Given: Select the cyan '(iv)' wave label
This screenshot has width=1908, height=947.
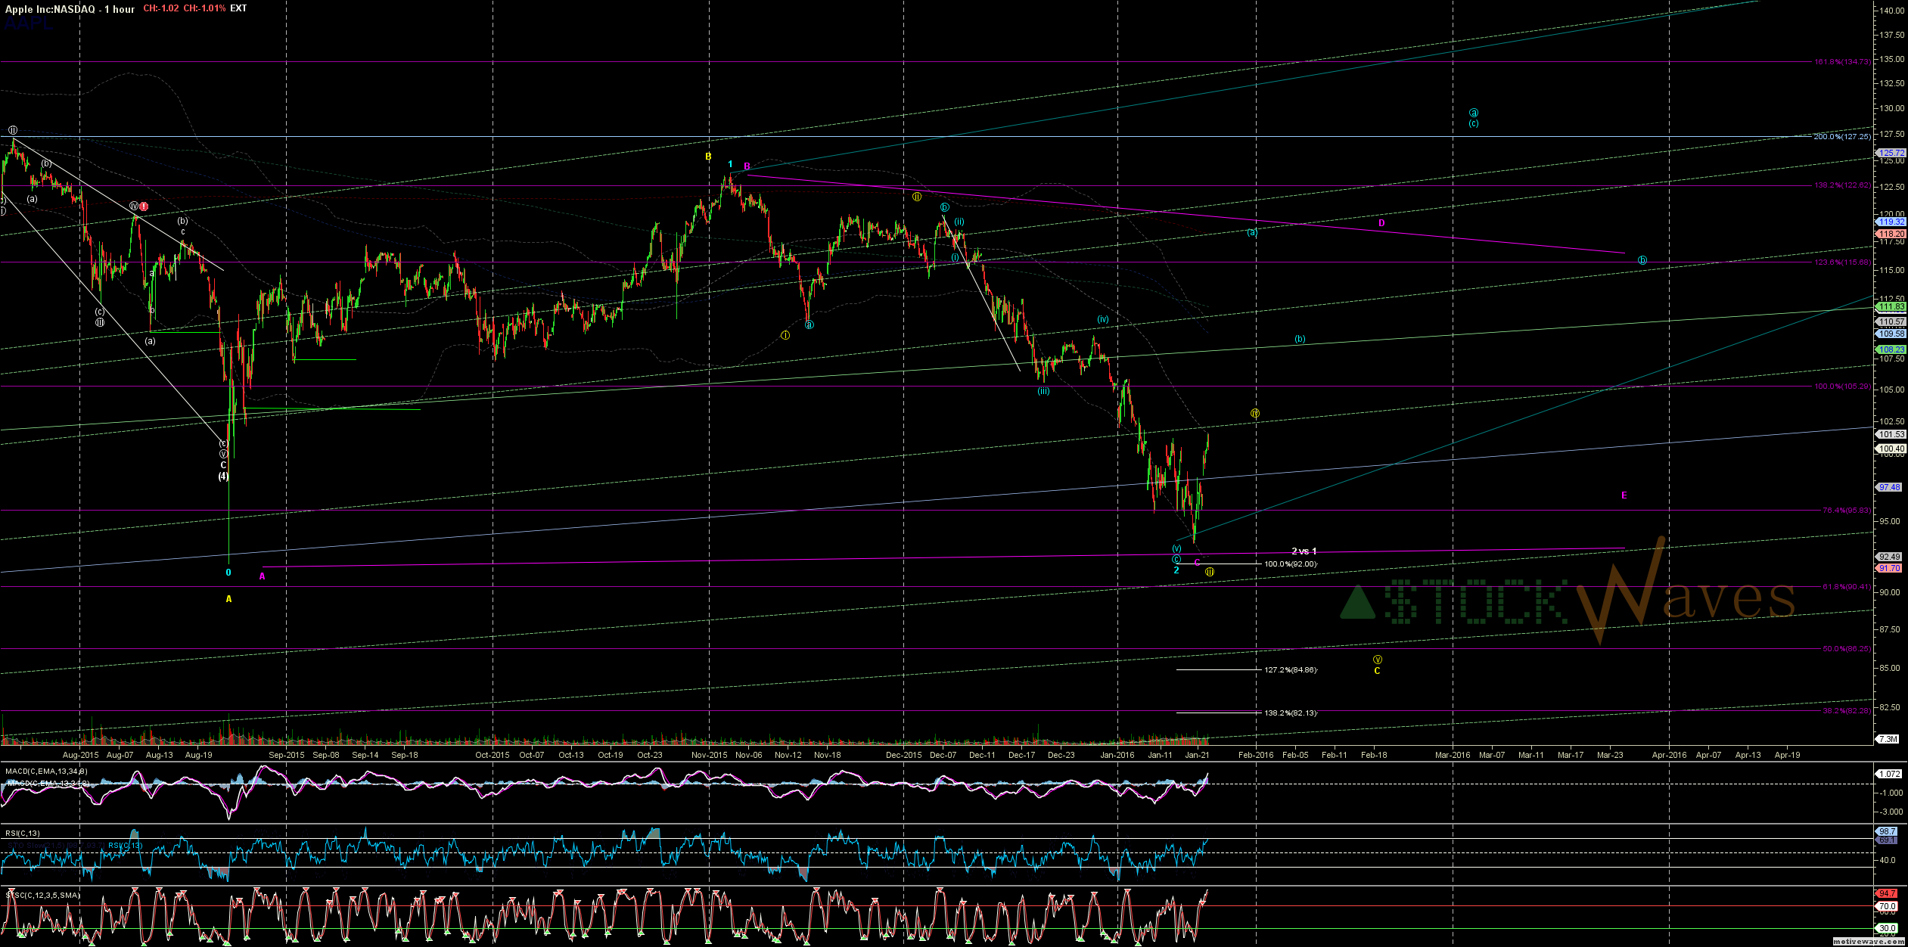Looking at the screenshot, I should pos(1103,319).
